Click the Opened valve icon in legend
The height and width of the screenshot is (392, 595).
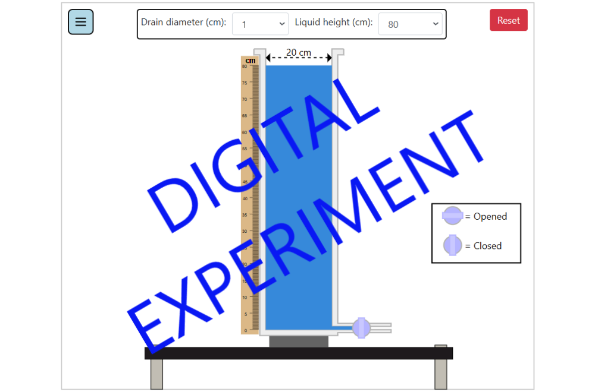(x=453, y=216)
